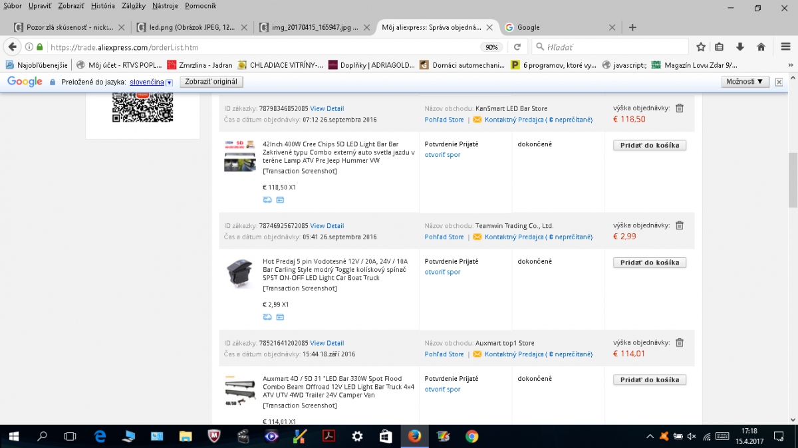This screenshot has width=798, height=448.
Task: Reload the page with the refresh icon
Action: pos(517,47)
